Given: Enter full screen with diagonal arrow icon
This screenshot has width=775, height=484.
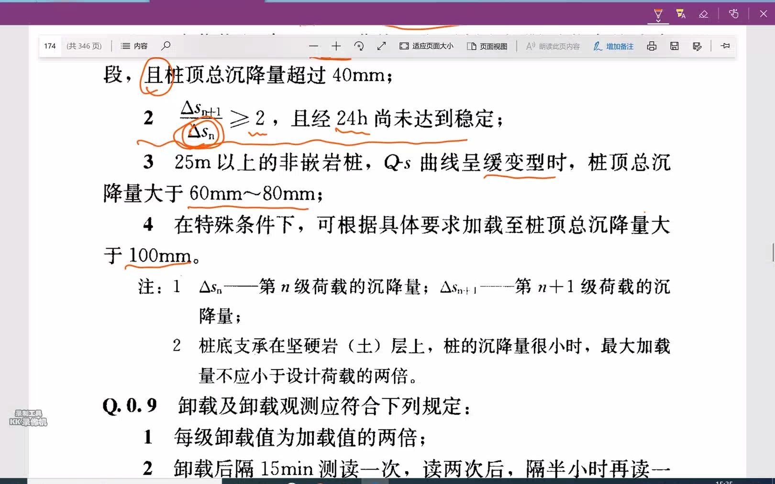Looking at the screenshot, I should 381,46.
